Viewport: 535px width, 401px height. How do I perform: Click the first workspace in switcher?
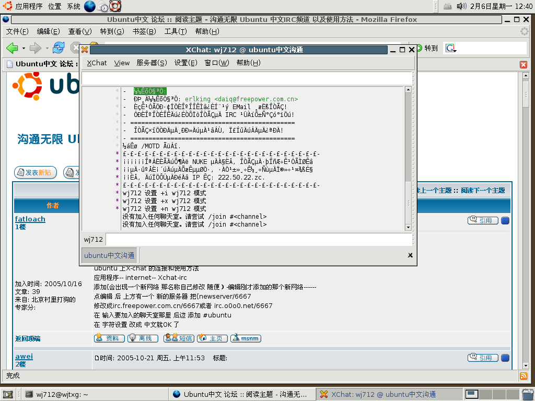(x=472, y=395)
